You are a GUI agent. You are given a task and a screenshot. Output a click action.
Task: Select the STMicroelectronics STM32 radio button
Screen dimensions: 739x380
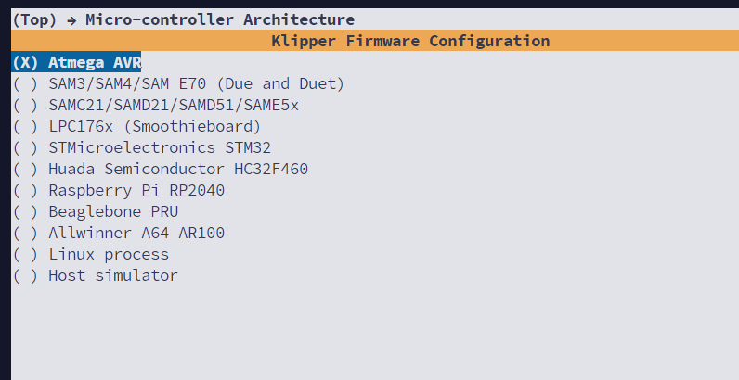coord(25,147)
